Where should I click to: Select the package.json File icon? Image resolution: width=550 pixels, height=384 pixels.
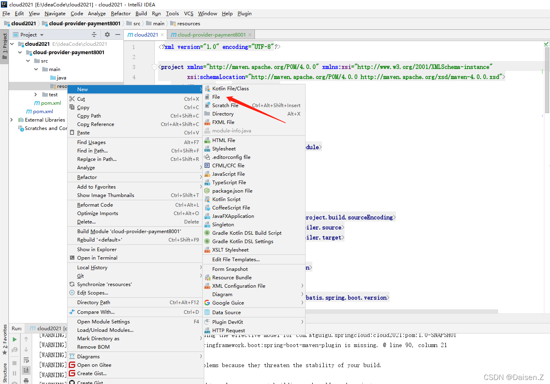[207, 191]
